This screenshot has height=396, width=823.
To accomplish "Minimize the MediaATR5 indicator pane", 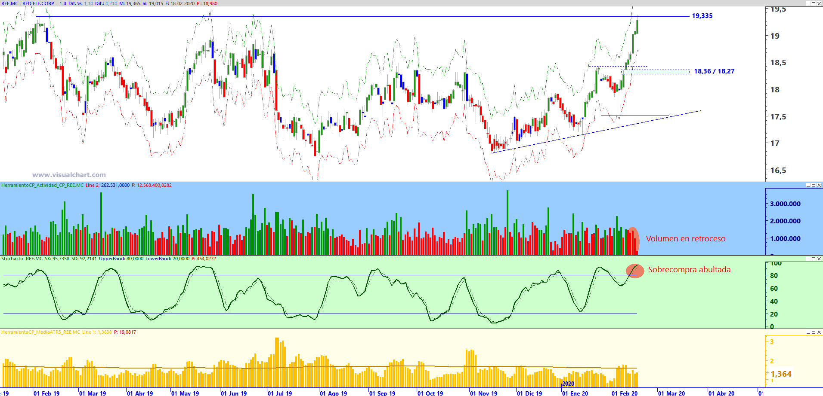I will pos(808,332).
